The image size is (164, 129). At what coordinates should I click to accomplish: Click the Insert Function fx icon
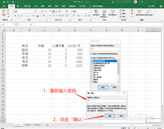[31, 25]
